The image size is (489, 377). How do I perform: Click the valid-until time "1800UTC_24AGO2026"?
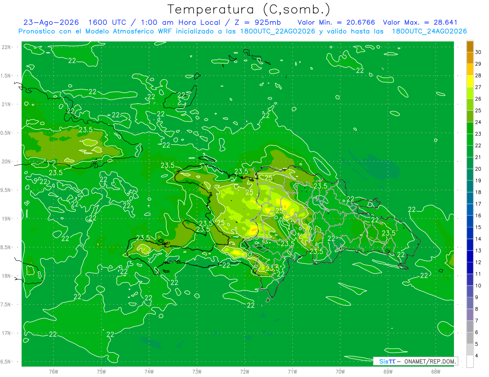coord(429,31)
